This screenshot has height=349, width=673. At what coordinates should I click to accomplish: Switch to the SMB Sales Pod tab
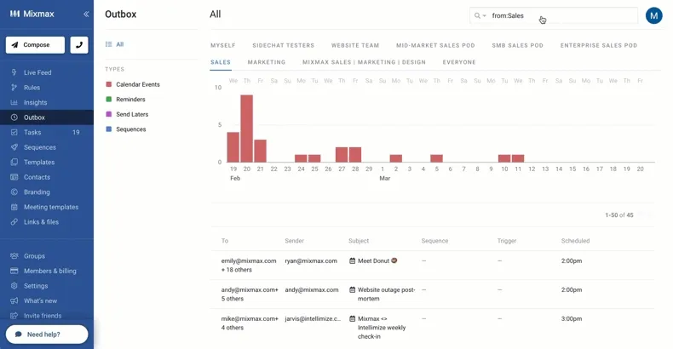click(x=517, y=45)
